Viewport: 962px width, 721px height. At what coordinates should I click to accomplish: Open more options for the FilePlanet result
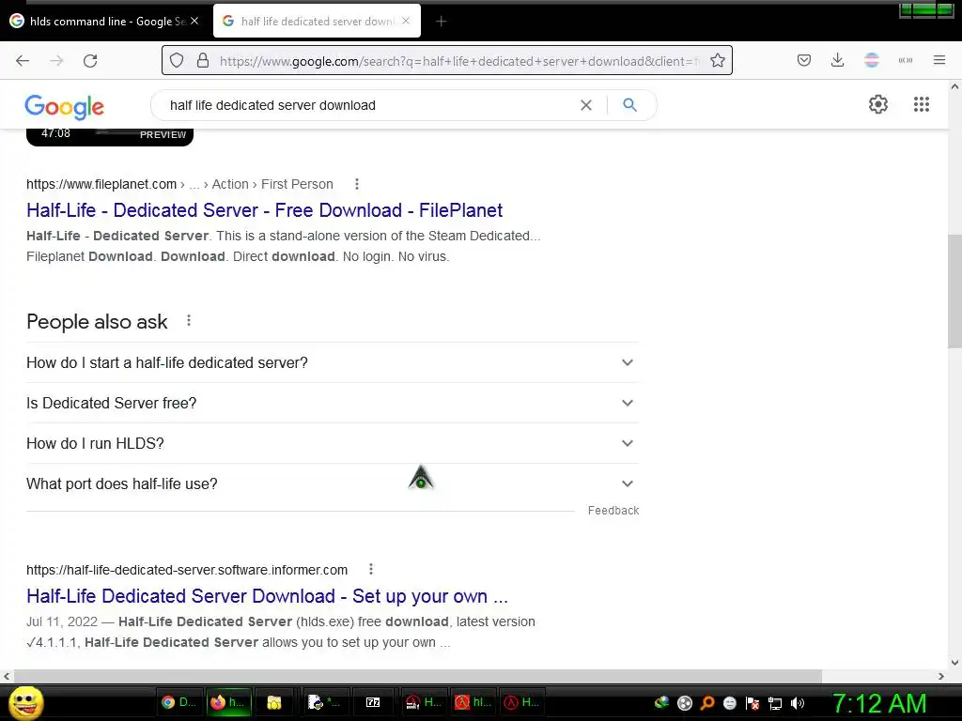[356, 184]
